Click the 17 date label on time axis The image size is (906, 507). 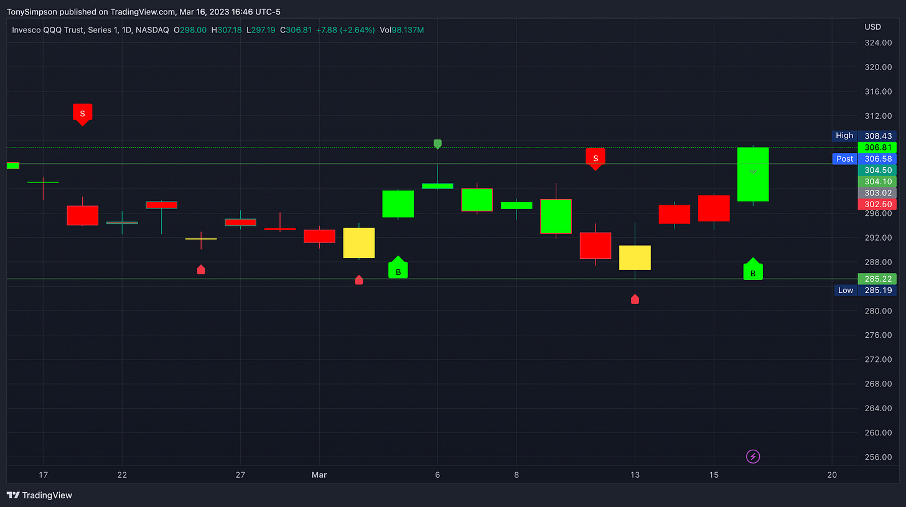(x=43, y=475)
